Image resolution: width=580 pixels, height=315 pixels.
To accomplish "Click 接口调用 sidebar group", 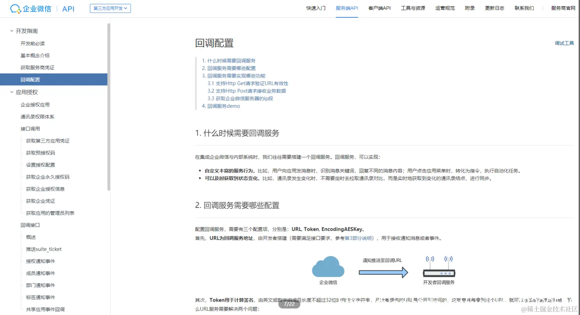I will pos(30,129).
